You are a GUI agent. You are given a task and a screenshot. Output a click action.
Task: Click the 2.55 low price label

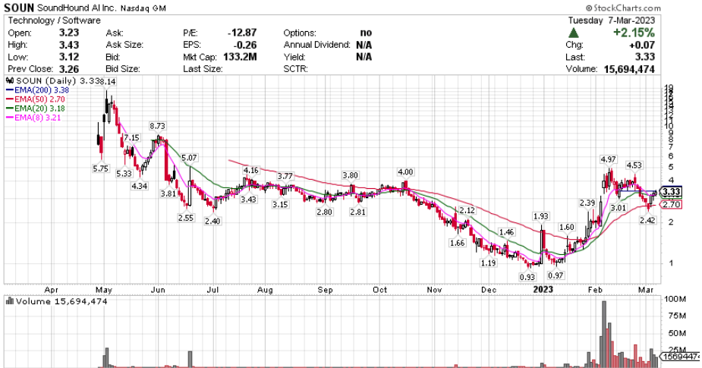pyautogui.click(x=186, y=218)
